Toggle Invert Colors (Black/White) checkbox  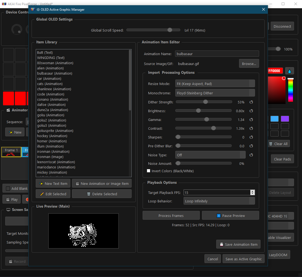148,171
